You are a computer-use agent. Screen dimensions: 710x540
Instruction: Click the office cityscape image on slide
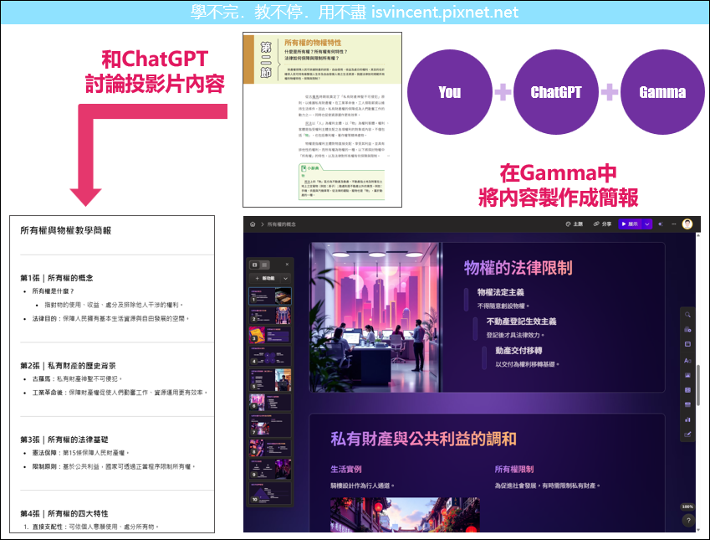click(375, 317)
